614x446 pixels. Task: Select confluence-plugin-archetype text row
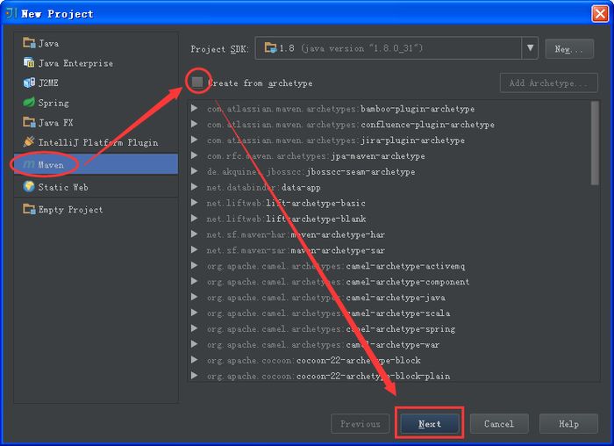[x=351, y=125]
